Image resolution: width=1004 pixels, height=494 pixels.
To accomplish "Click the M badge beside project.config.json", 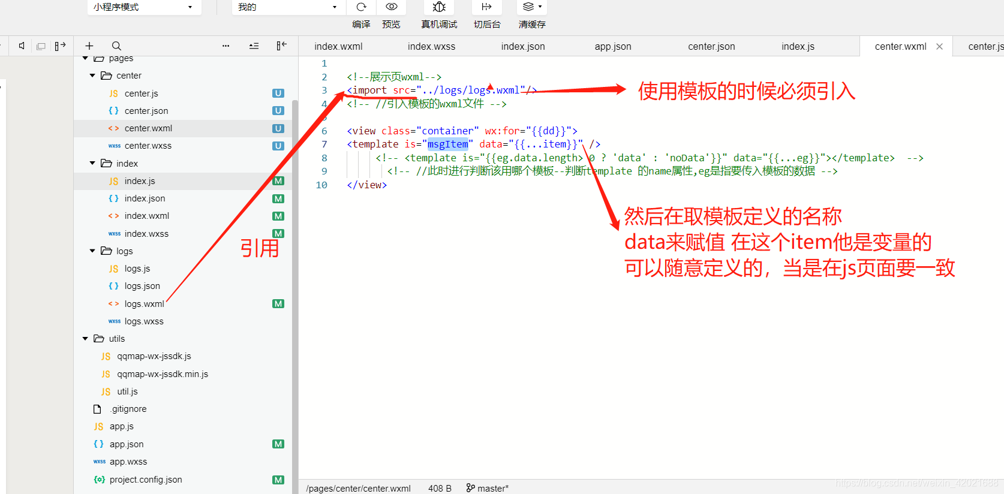I will (x=278, y=480).
